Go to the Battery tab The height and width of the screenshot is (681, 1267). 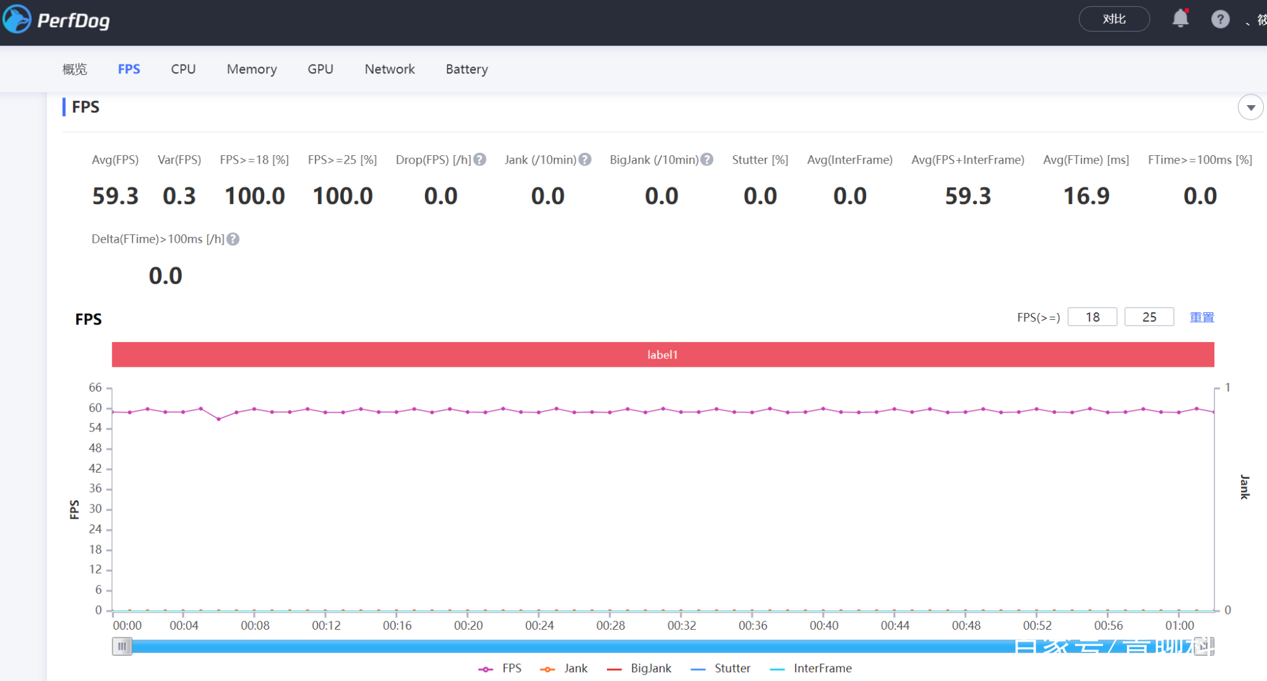click(x=467, y=69)
